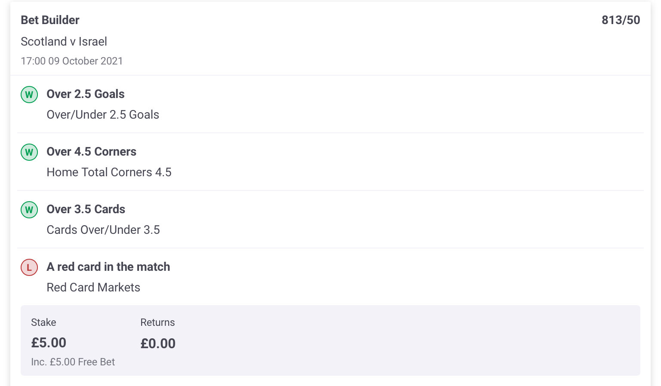
Task: Click the Red Card Markets label
Action: [93, 288]
